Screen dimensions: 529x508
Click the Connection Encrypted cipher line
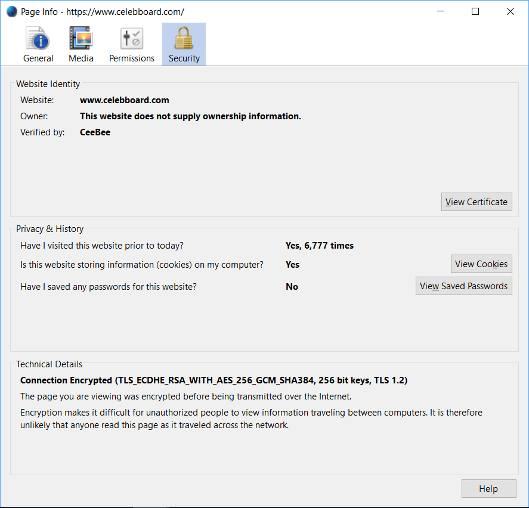pyautogui.click(x=214, y=380)
